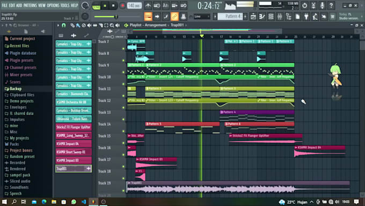
Task: Open the help question mark icon
Action: tap(331, 5)
